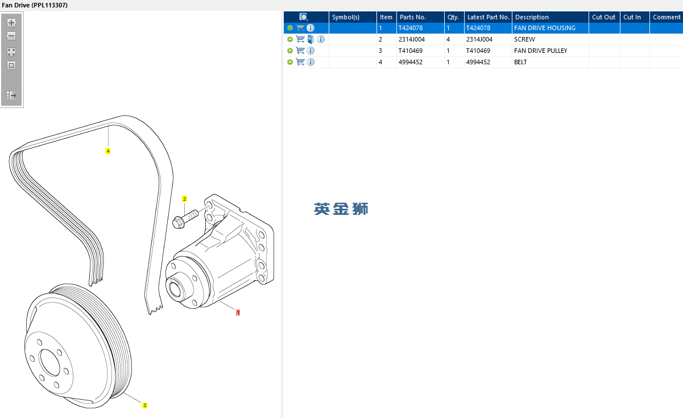The image size is (683, 418).
Task: Show info for FAN DRIVE HOUSING
Action: click(x=311, y=28)
